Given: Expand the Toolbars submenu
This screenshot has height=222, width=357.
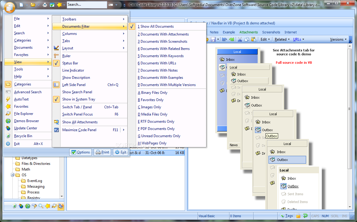Looking at the screenshot, I should pos(90,19).
